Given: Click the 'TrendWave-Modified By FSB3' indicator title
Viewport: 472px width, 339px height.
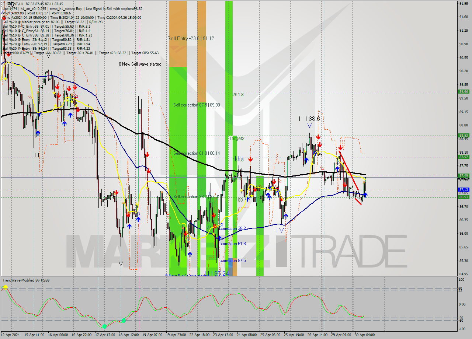Looking at the screenshot, I should [26, 280].
